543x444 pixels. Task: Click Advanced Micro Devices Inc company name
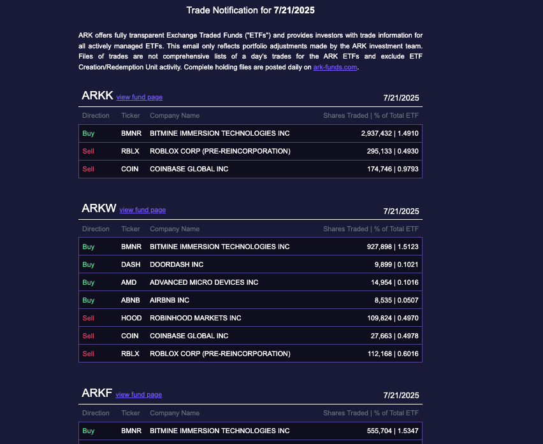pyautogui.click(x=204, y=282)
